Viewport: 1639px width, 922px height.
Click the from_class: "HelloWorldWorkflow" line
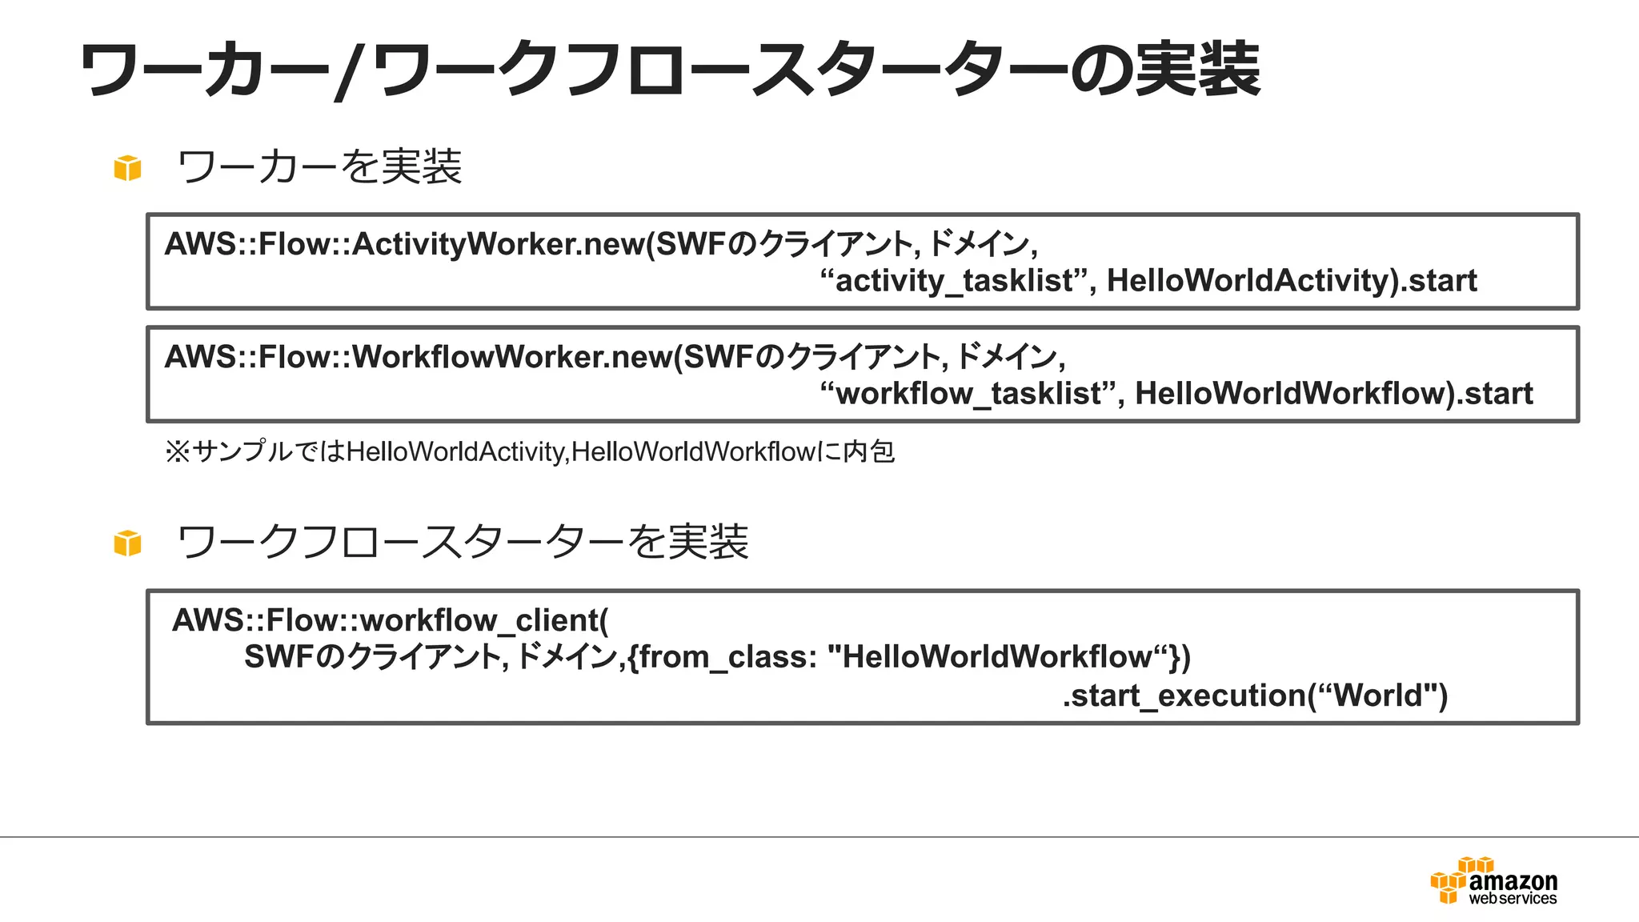718,657
